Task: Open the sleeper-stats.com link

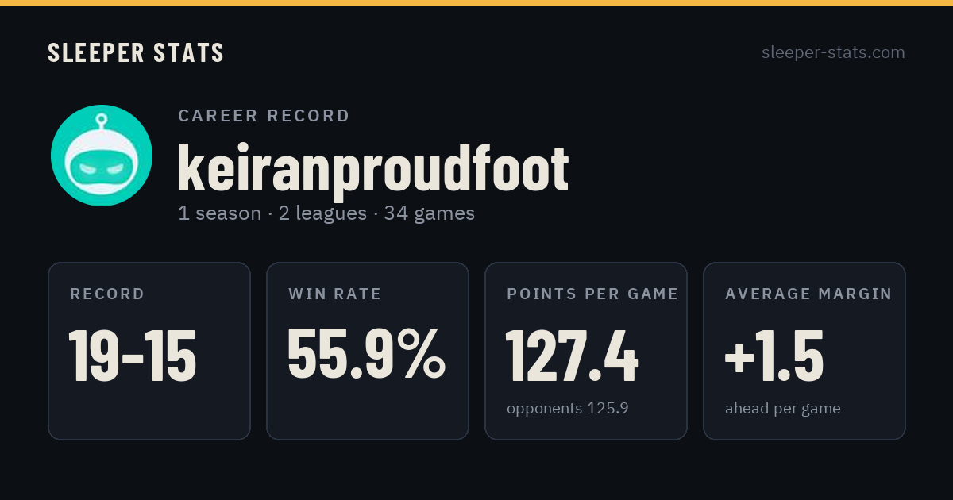Action: 833,52
